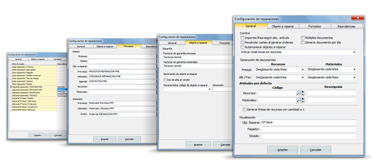
Task: Check the Múltiples documentos option
Action: (303, 38)
